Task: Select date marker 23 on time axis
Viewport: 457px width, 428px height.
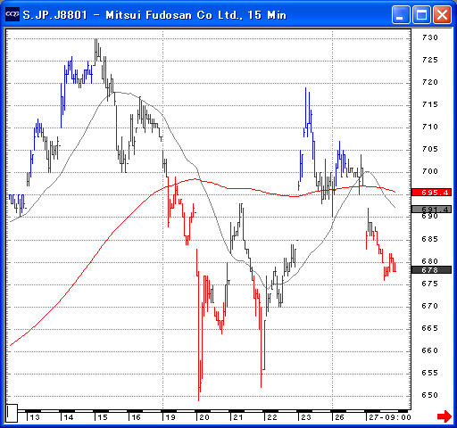Action: point(306,417)
